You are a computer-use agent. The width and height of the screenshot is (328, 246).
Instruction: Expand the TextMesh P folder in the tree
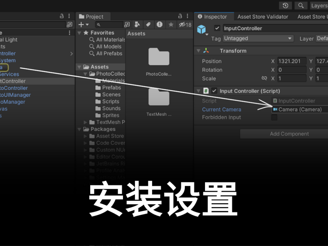tap(85, 122)
